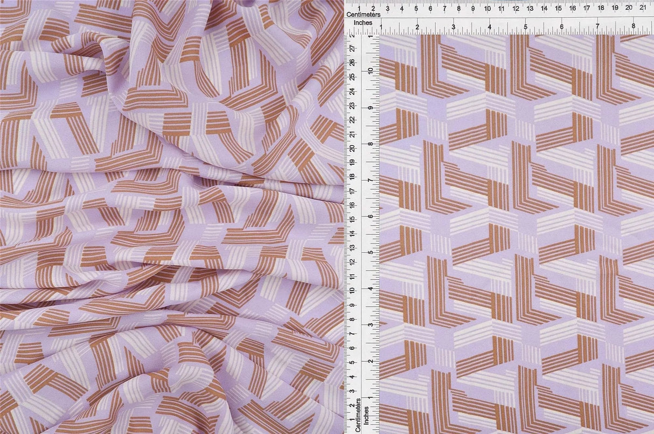The width and height of the screenshot is (654, 434).
Task: Click the number 3 on vertical inch ruler
Action: pyautogui.click(x=370, y=323)
